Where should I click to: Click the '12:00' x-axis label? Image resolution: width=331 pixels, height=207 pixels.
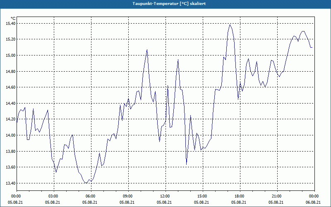tap(165, 196)
